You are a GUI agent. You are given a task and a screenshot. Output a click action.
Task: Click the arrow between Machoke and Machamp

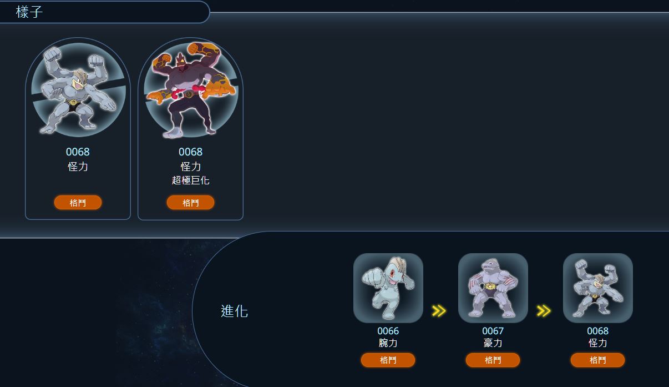(544, 310)
